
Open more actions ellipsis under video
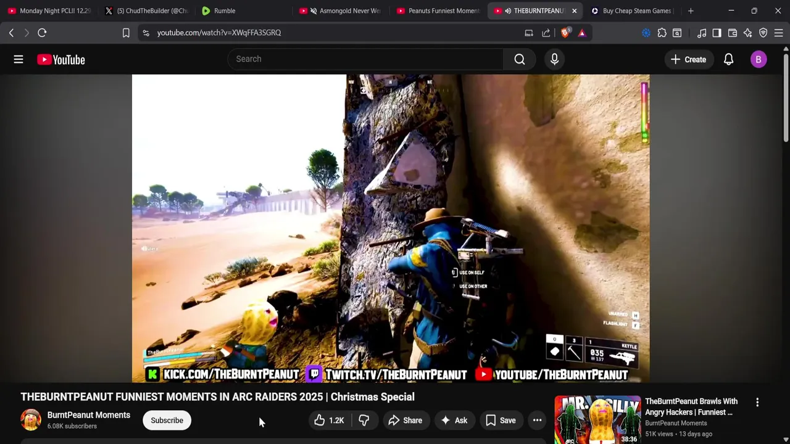537,421
